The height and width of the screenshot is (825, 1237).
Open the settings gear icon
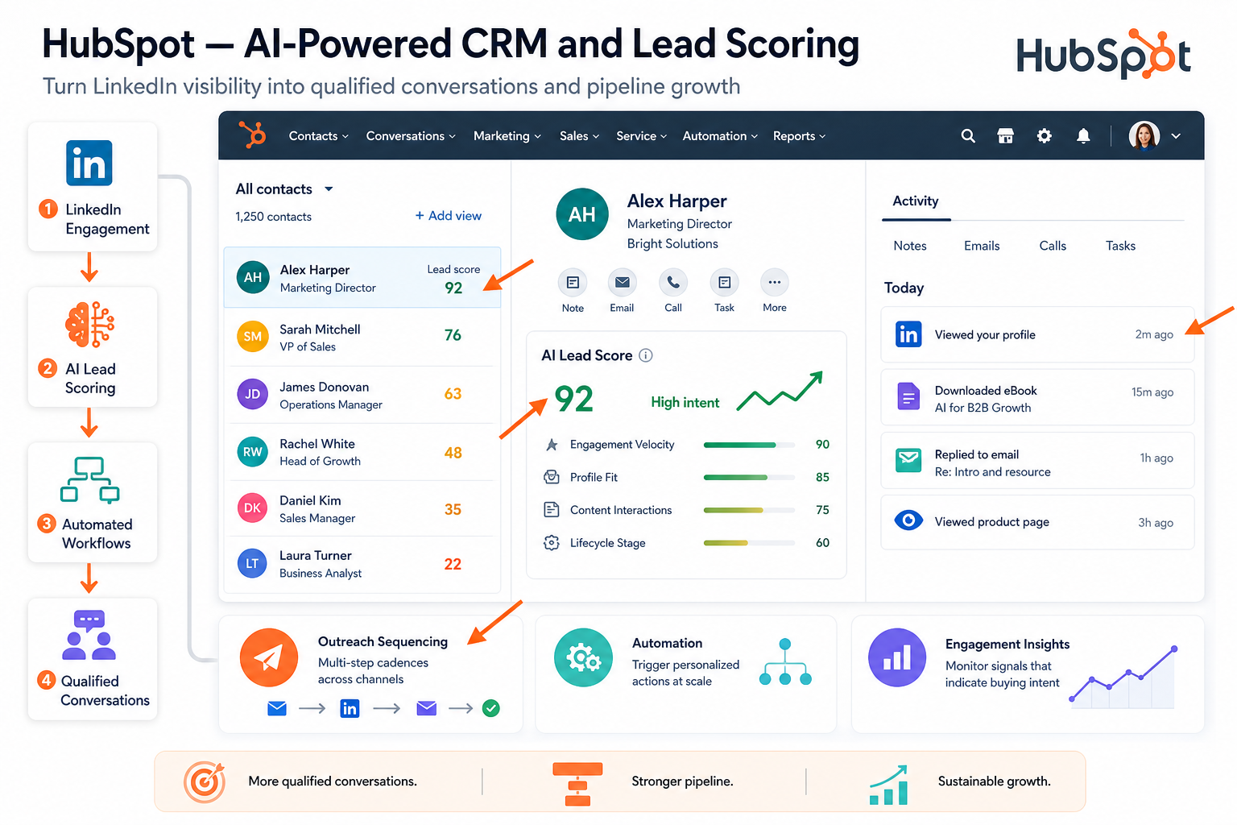click(1044, 136)
